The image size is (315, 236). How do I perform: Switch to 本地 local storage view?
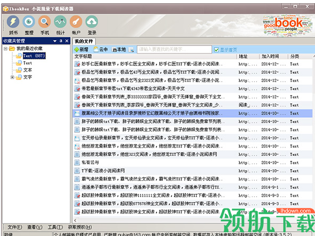tap(119, 49)
